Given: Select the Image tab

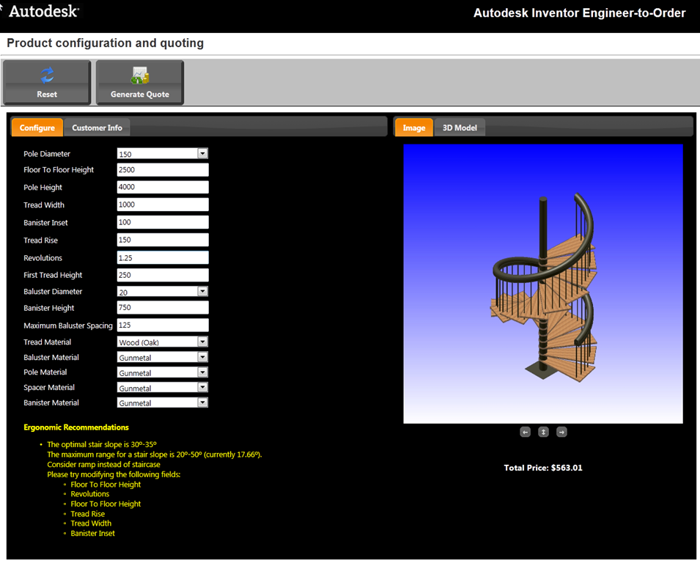Looking at the screenshot, I should [x=414, y=128].
